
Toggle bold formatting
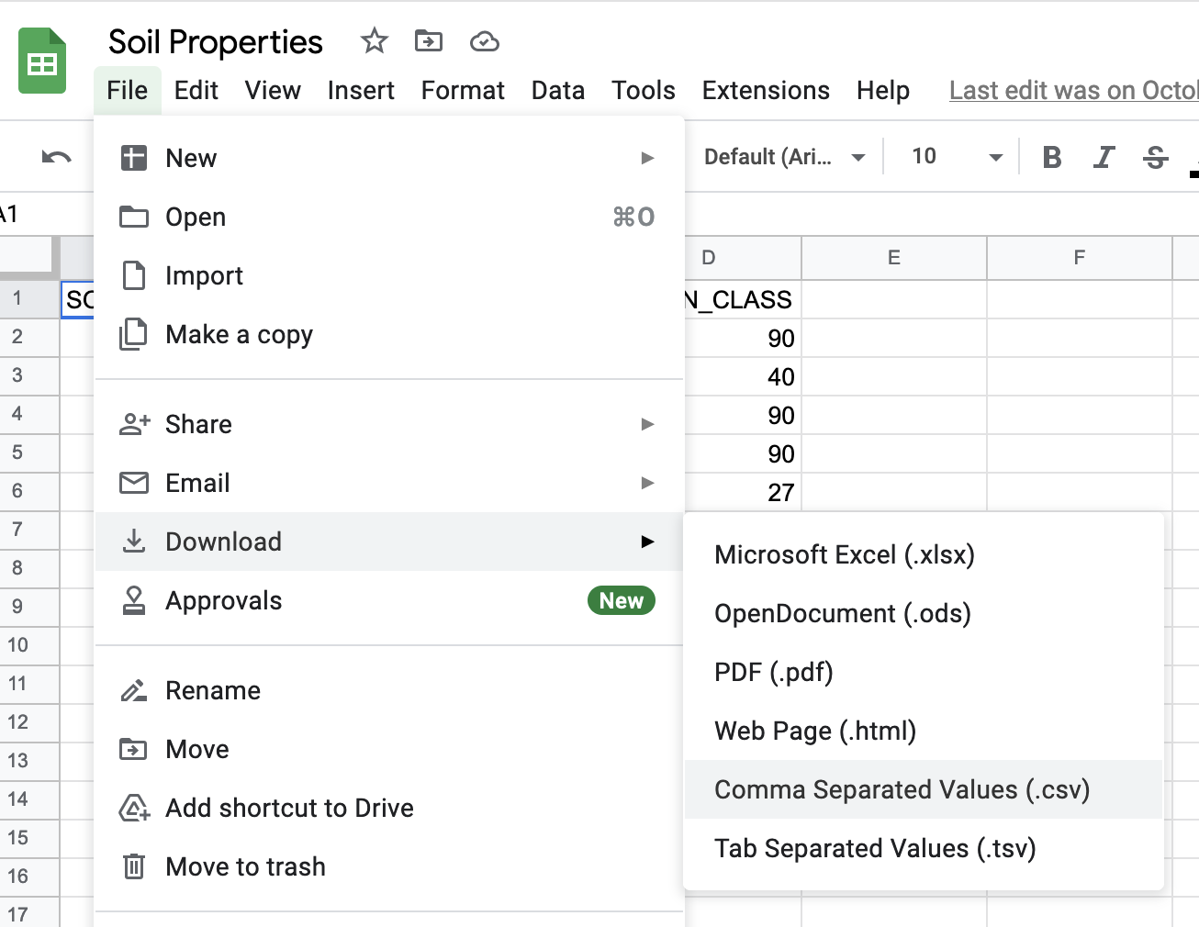point(1052,158)
